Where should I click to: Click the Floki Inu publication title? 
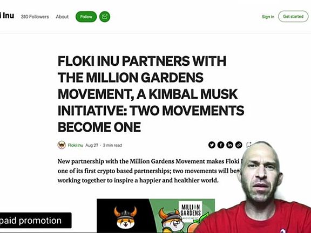pyautogui.click(x=7, y=16)
